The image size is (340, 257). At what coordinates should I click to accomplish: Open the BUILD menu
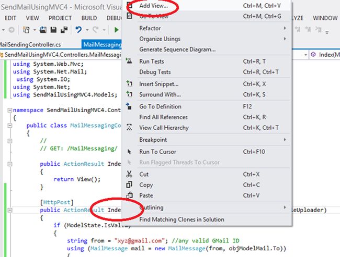tap(89, 18)
